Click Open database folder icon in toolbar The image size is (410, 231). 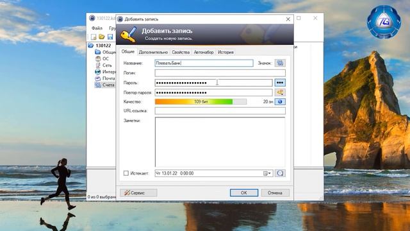pos(102,37)
